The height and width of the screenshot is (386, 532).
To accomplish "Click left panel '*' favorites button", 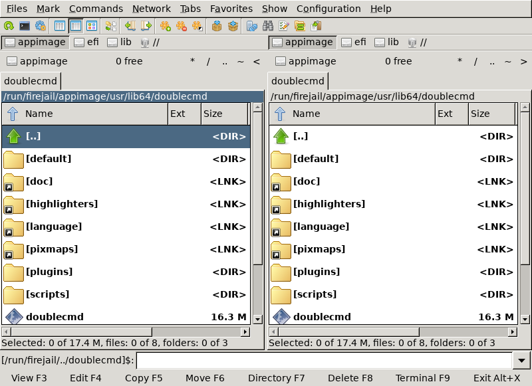I will [x=192, y=61].
